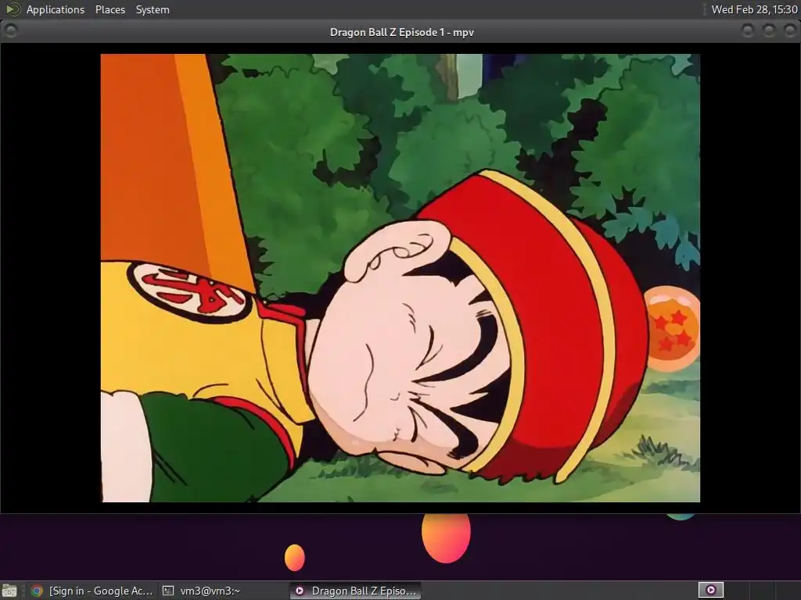Maximize the mpv window
This screenshot has height=600, width=801.
tap(769, 31)
